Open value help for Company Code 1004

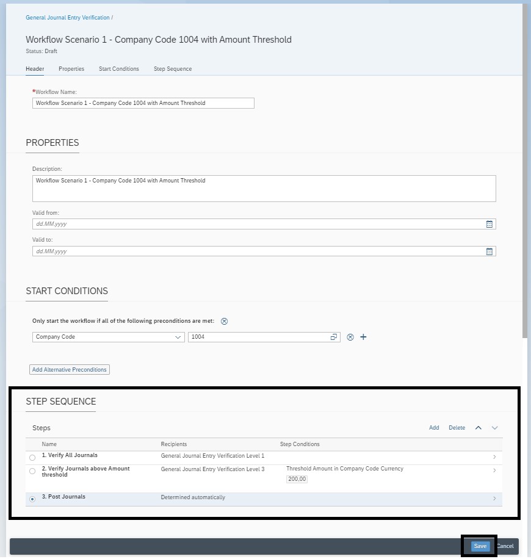333,337
